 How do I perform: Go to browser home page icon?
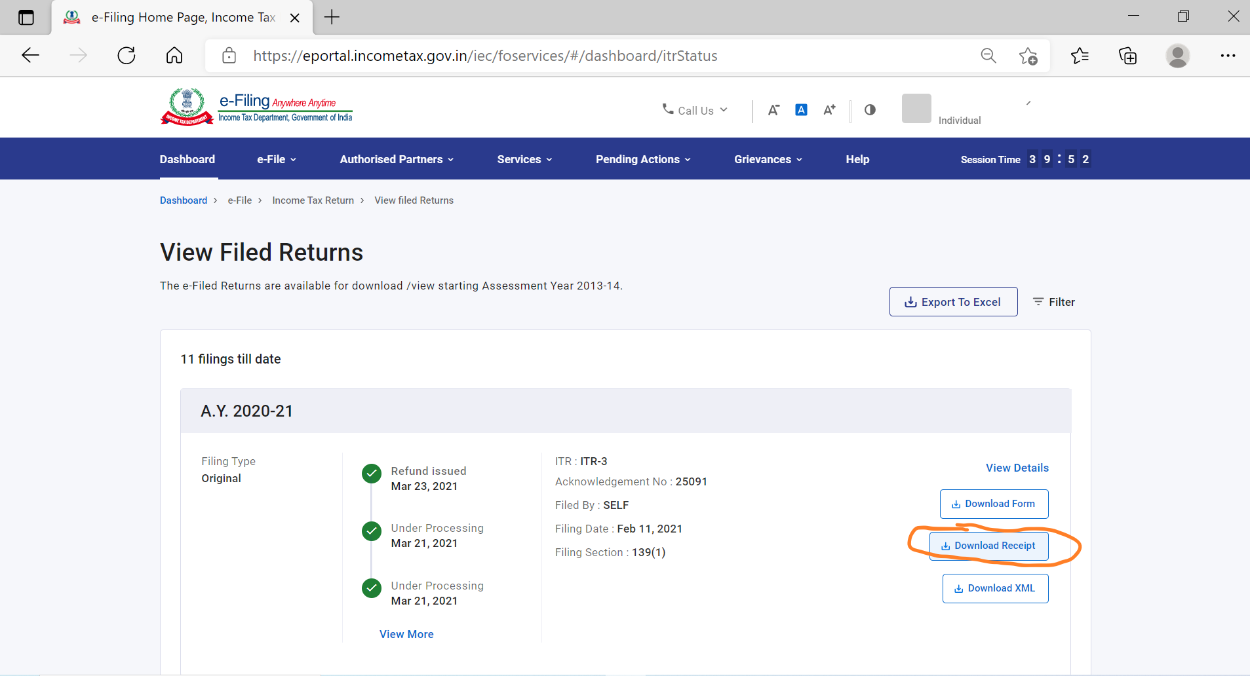[174, 56]
